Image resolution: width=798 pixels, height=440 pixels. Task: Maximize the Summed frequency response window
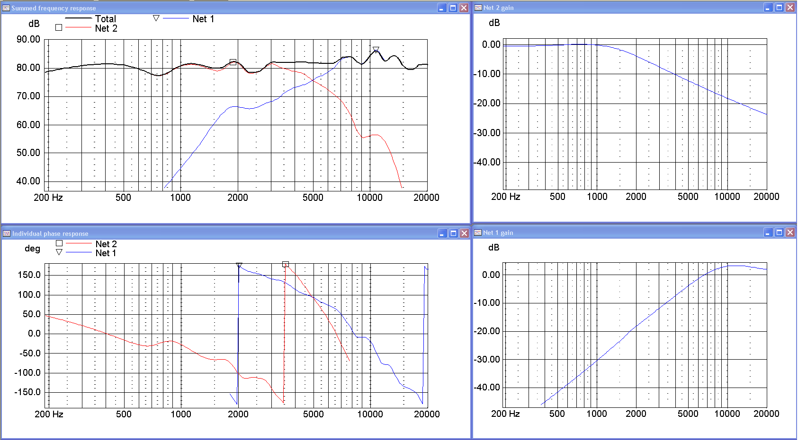(x=453, y=8)
